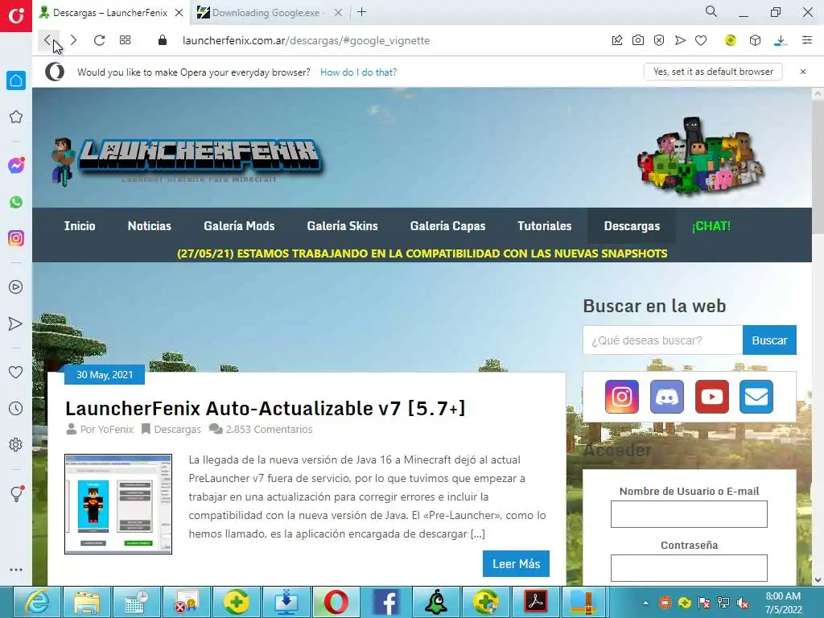Click the Contraseña password field
This screenshot has height=618, width=824.
(689, 568)
